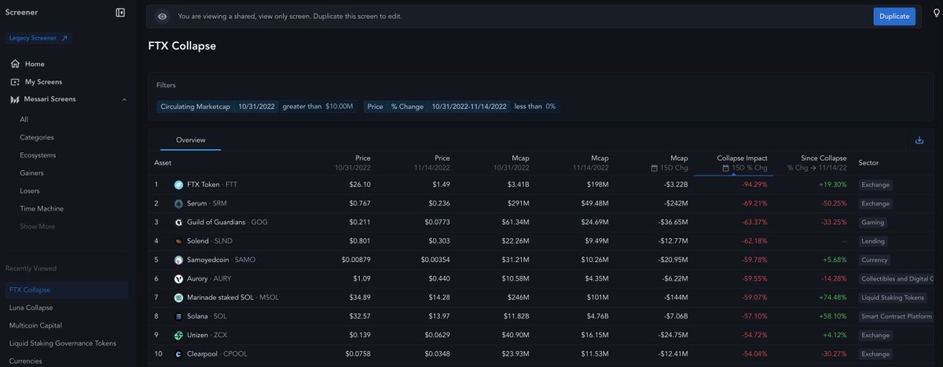943x367 pixels.
Task: Click the 10/31/2022 filter date chip
Action: point(256,106)
